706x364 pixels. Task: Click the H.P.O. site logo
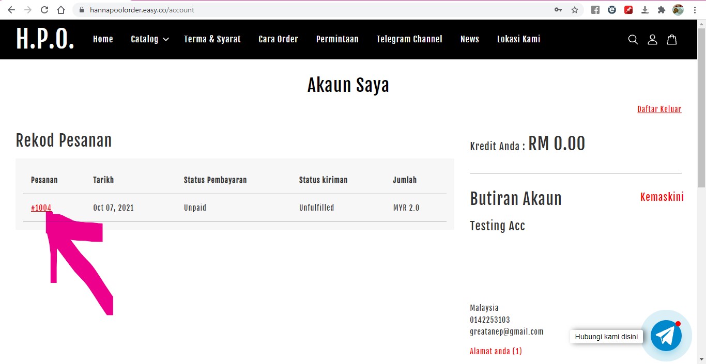pyautogui.click(x=45, y=39)
